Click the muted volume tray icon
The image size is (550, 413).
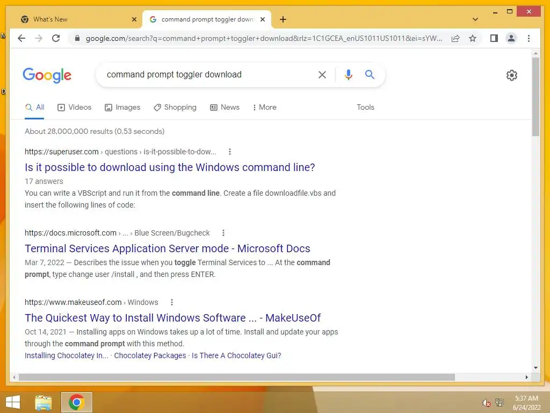pos(486,403)
